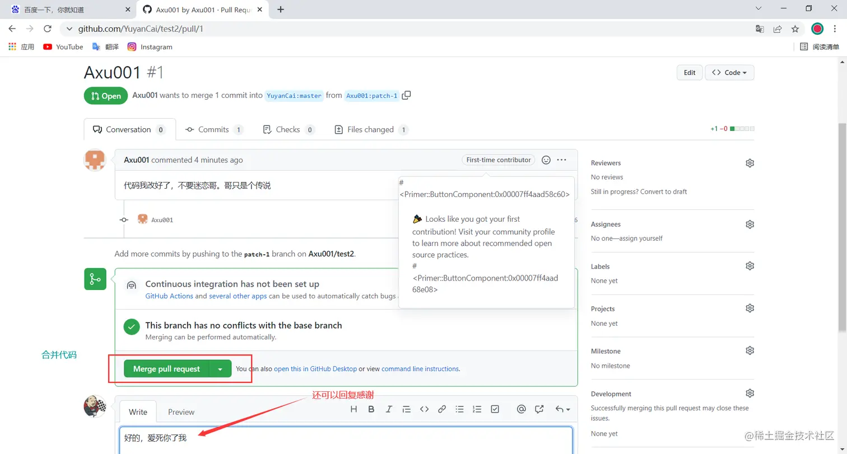Bookmark this page with the star icon

tap(795, 29)
